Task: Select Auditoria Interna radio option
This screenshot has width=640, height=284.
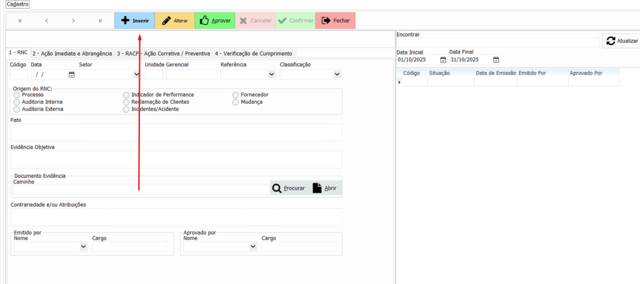Action: click(x=16, y=102)
